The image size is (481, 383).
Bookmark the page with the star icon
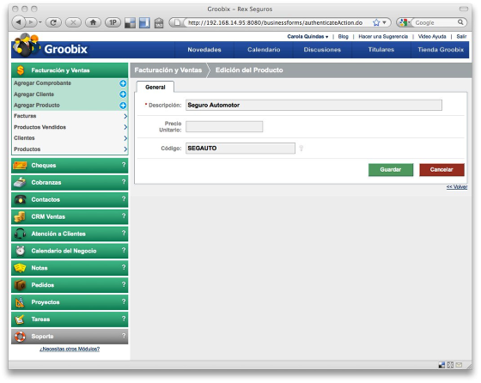point(376,22)
